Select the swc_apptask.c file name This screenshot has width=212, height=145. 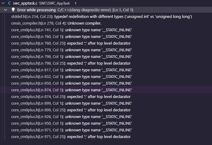click(25, 3)
